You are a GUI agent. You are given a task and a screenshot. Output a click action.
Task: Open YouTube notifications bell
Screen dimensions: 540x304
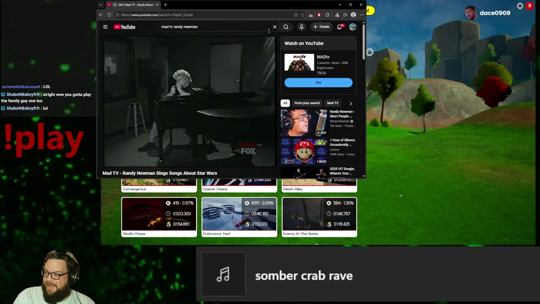339,27
